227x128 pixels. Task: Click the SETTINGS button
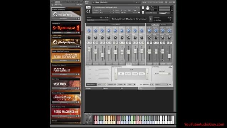tap(91, 85)
